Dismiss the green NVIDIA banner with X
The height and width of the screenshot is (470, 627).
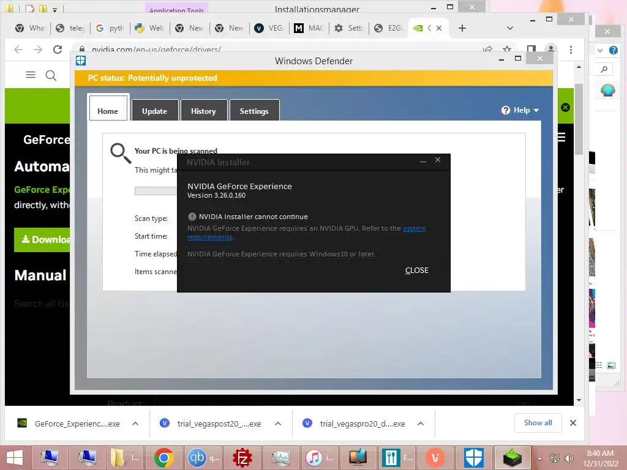pos(565,107)
